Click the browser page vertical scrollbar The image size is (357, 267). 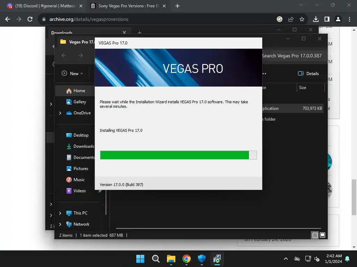pyautogui.click(x=354, y=197)
